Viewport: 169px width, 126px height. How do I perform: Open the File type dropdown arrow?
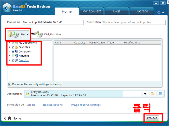[28, 35]
